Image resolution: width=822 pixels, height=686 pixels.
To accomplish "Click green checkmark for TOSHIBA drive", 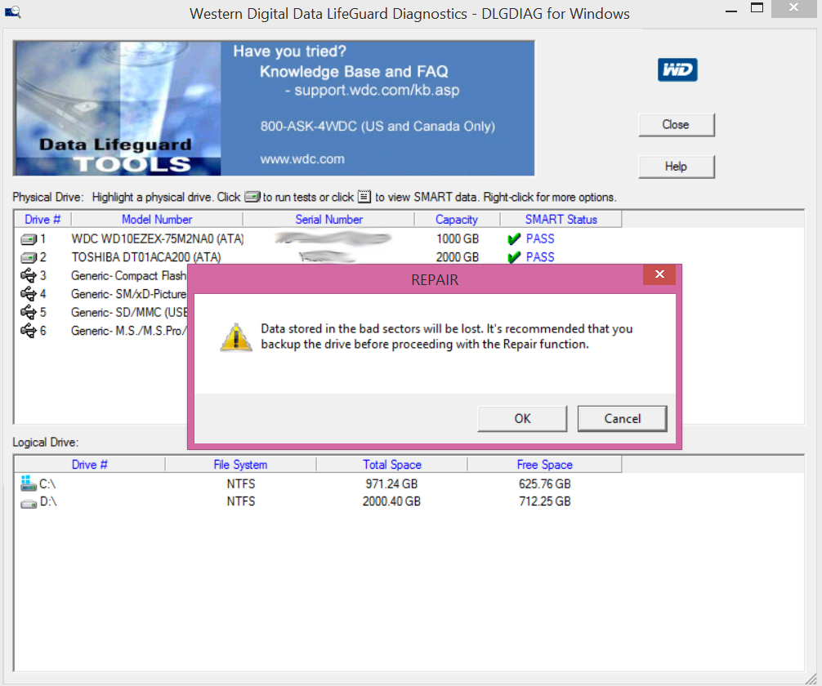I will 514,257.
